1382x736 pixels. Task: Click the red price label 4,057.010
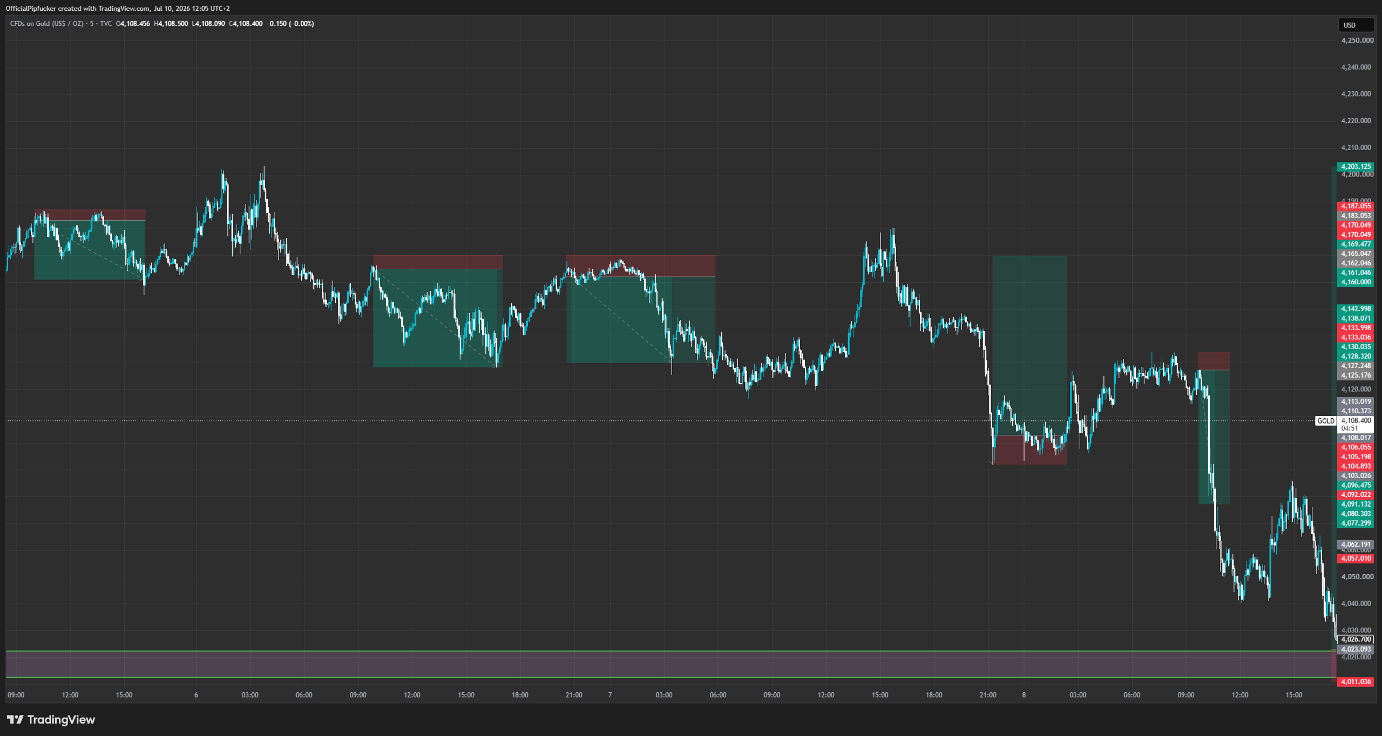click(1355, 558)
